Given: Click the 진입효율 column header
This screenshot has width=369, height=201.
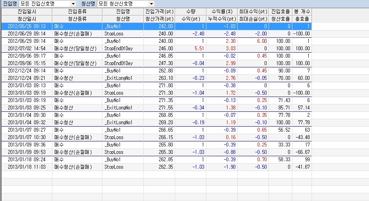Looking at the screenshot, I should tap(280, 12).
